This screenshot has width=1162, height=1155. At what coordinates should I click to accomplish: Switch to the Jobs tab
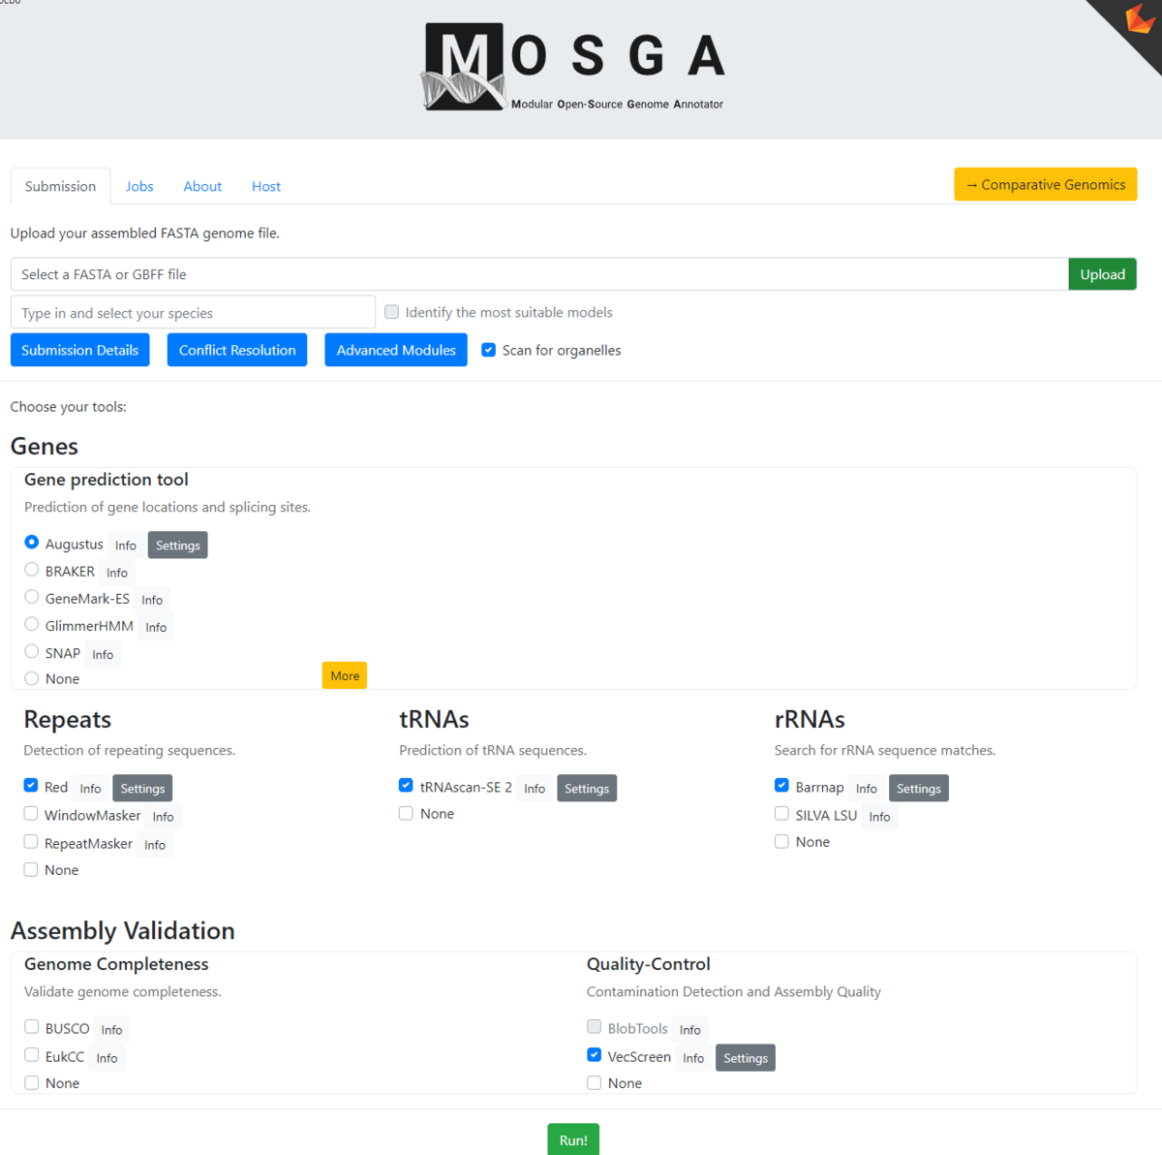point(139,186)
